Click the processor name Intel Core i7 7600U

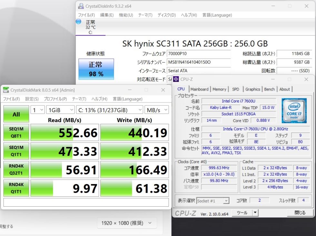point(239,101)
